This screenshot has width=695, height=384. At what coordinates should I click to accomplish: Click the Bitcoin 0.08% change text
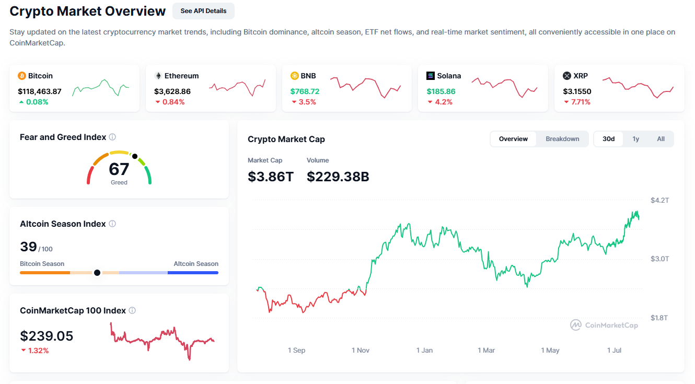click(x=37, y=102)
